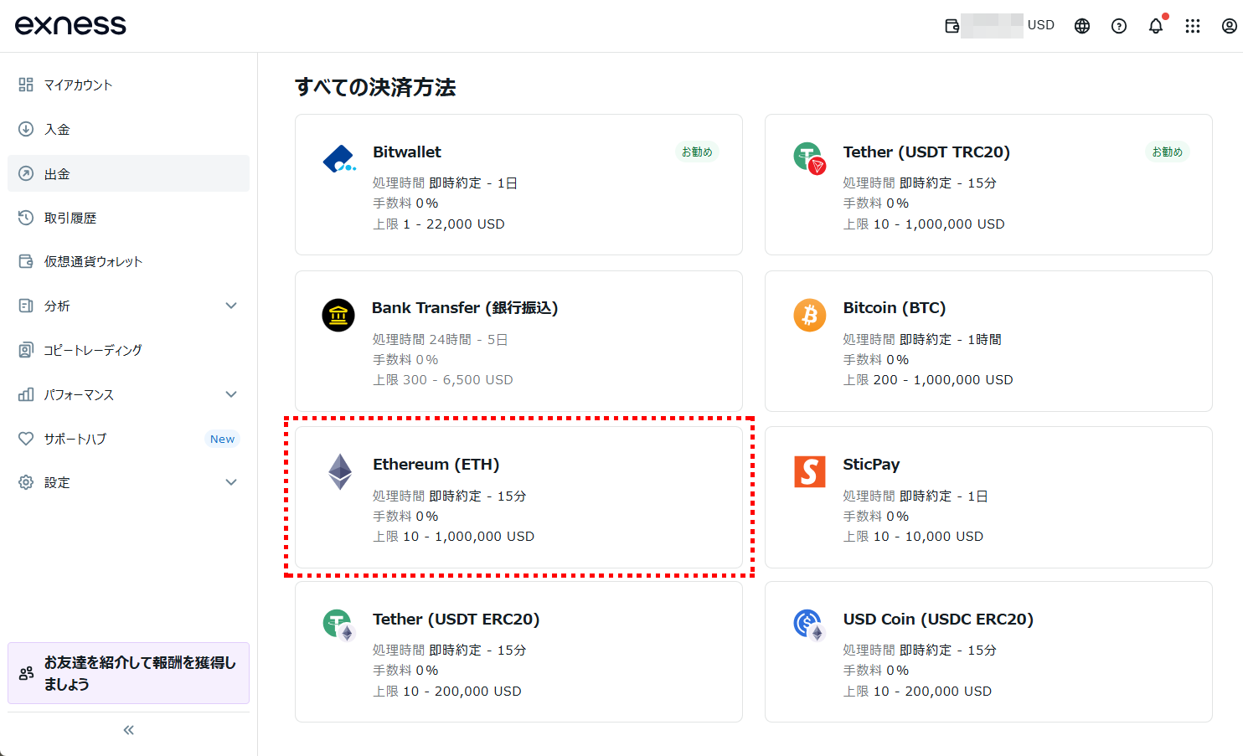This screenshot has height=756, width=1243.
Task: Click お勧め badge on Bitwallet card
Action: pos(697,152)
